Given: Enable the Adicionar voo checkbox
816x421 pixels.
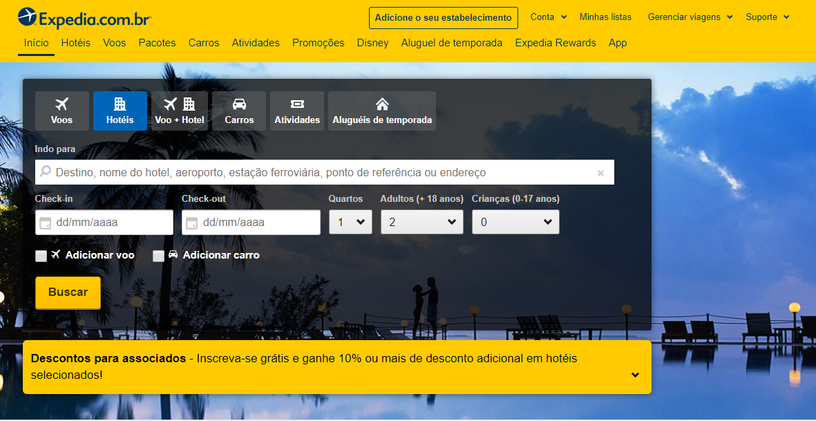Looking at the screenshot, I should tap(40, 256).
